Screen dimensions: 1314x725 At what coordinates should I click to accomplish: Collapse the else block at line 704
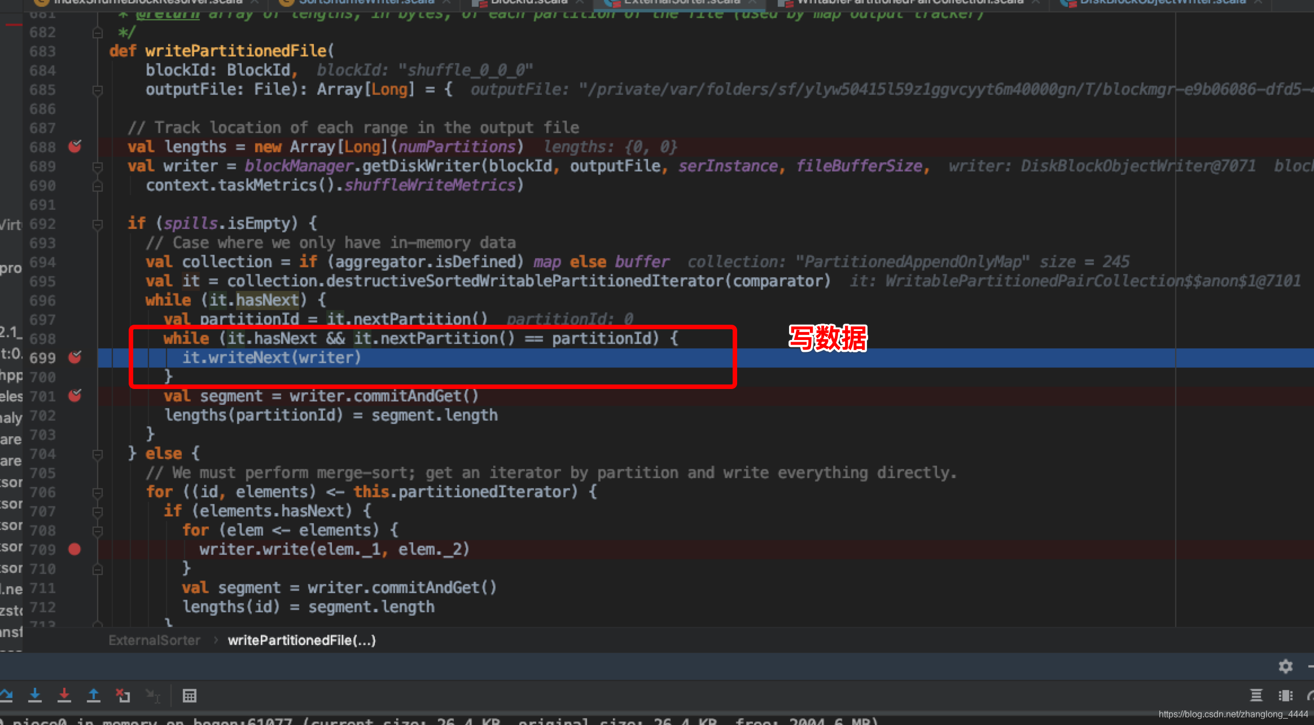coord(98,454)
